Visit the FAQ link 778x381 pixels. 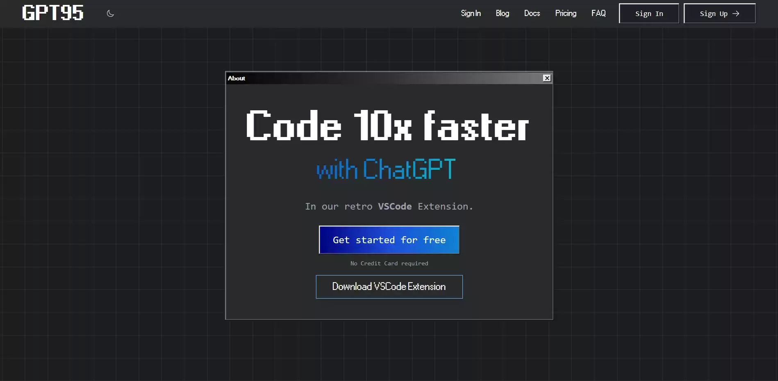598,14
